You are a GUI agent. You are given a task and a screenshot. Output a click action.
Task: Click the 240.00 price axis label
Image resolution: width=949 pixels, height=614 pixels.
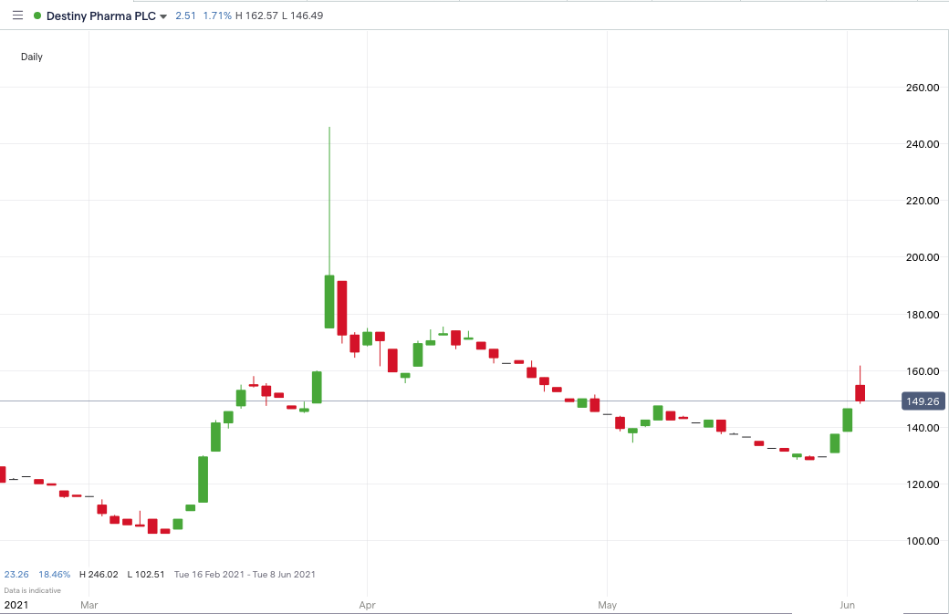[923, 144]
